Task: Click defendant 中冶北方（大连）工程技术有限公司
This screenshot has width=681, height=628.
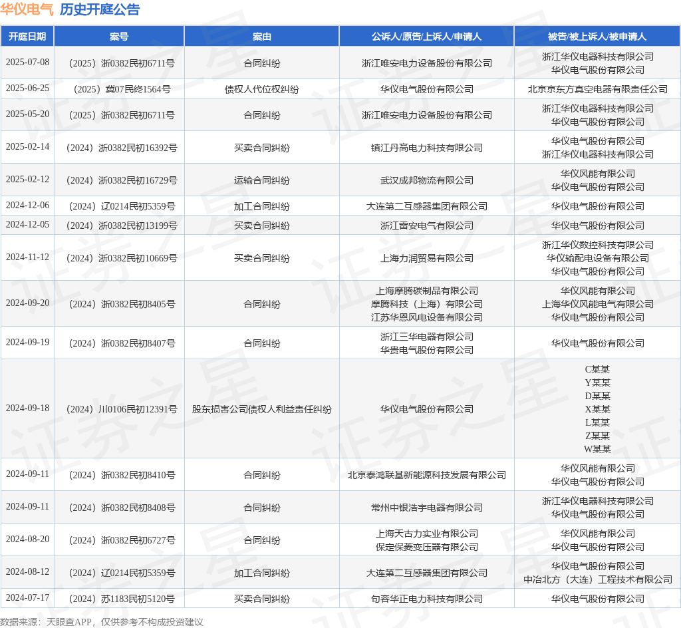Action: pos(598,580)
